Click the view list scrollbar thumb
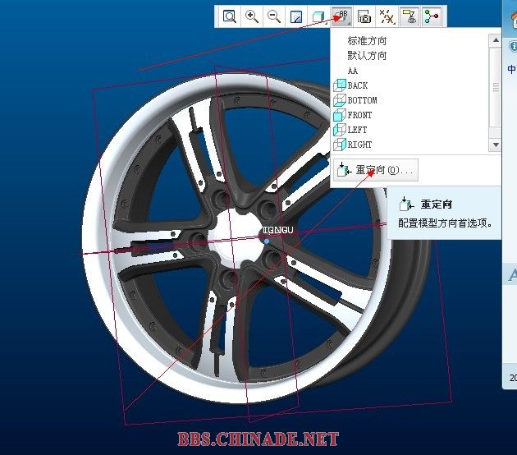This screenshot has height=455, width=517. (x=495, y=87)
